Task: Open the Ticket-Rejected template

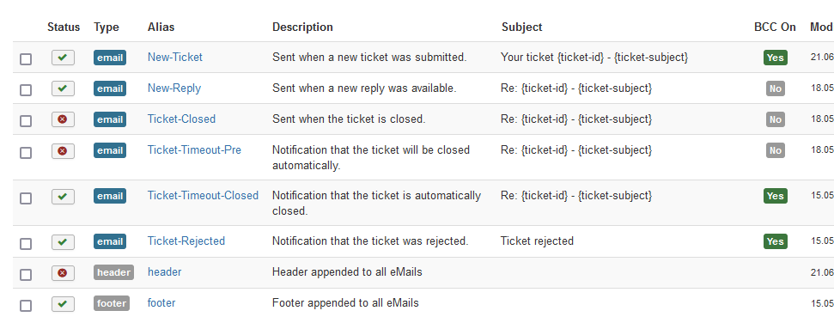Action: pyautogui.click(x=186, y=241)
